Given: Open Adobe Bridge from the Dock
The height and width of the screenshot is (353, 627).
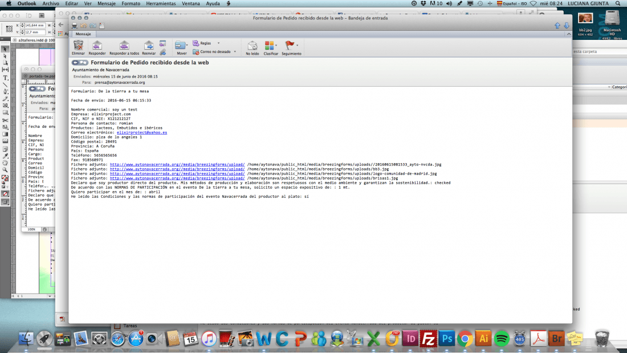Looking at the screenshot, I should pyautogui.click(x=556, y=339).
